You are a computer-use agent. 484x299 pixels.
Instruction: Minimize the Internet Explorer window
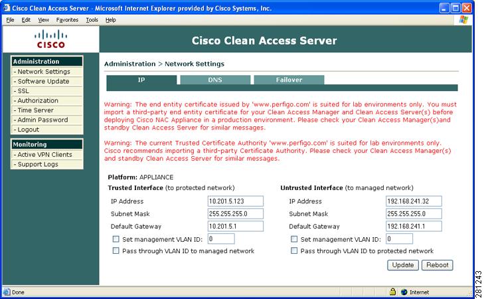point(444,8)
